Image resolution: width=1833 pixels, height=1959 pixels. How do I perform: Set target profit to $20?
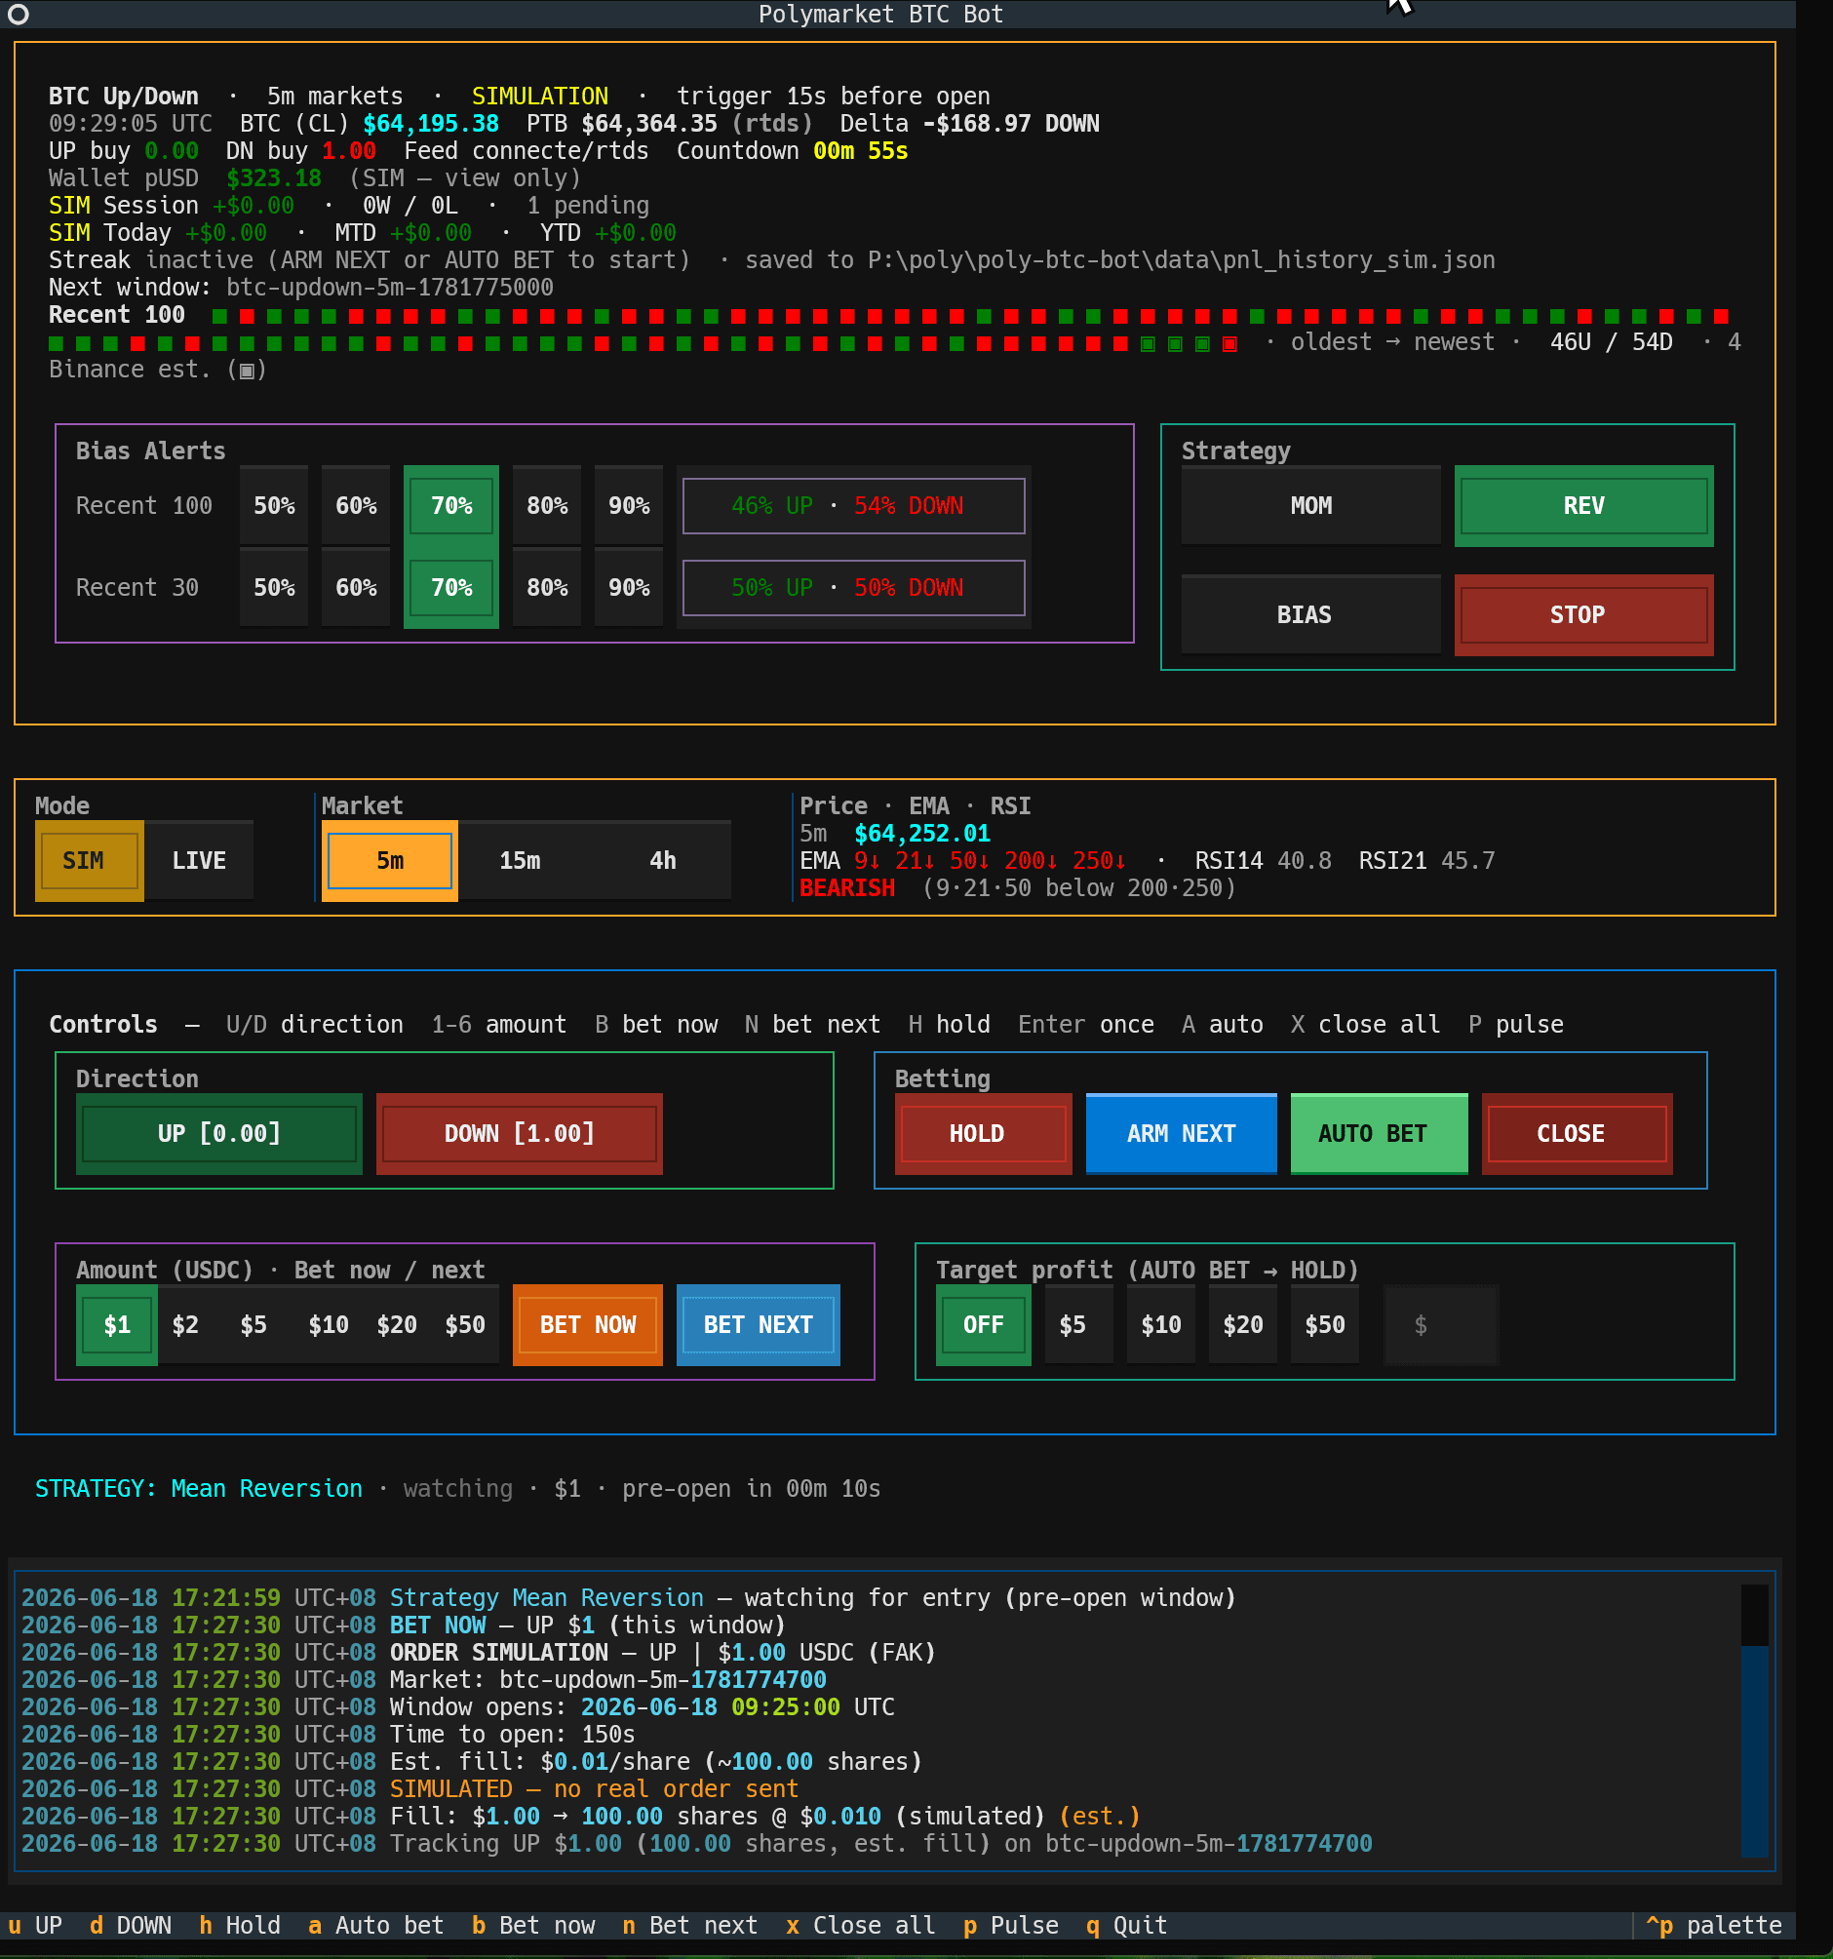[1243, 1324]
